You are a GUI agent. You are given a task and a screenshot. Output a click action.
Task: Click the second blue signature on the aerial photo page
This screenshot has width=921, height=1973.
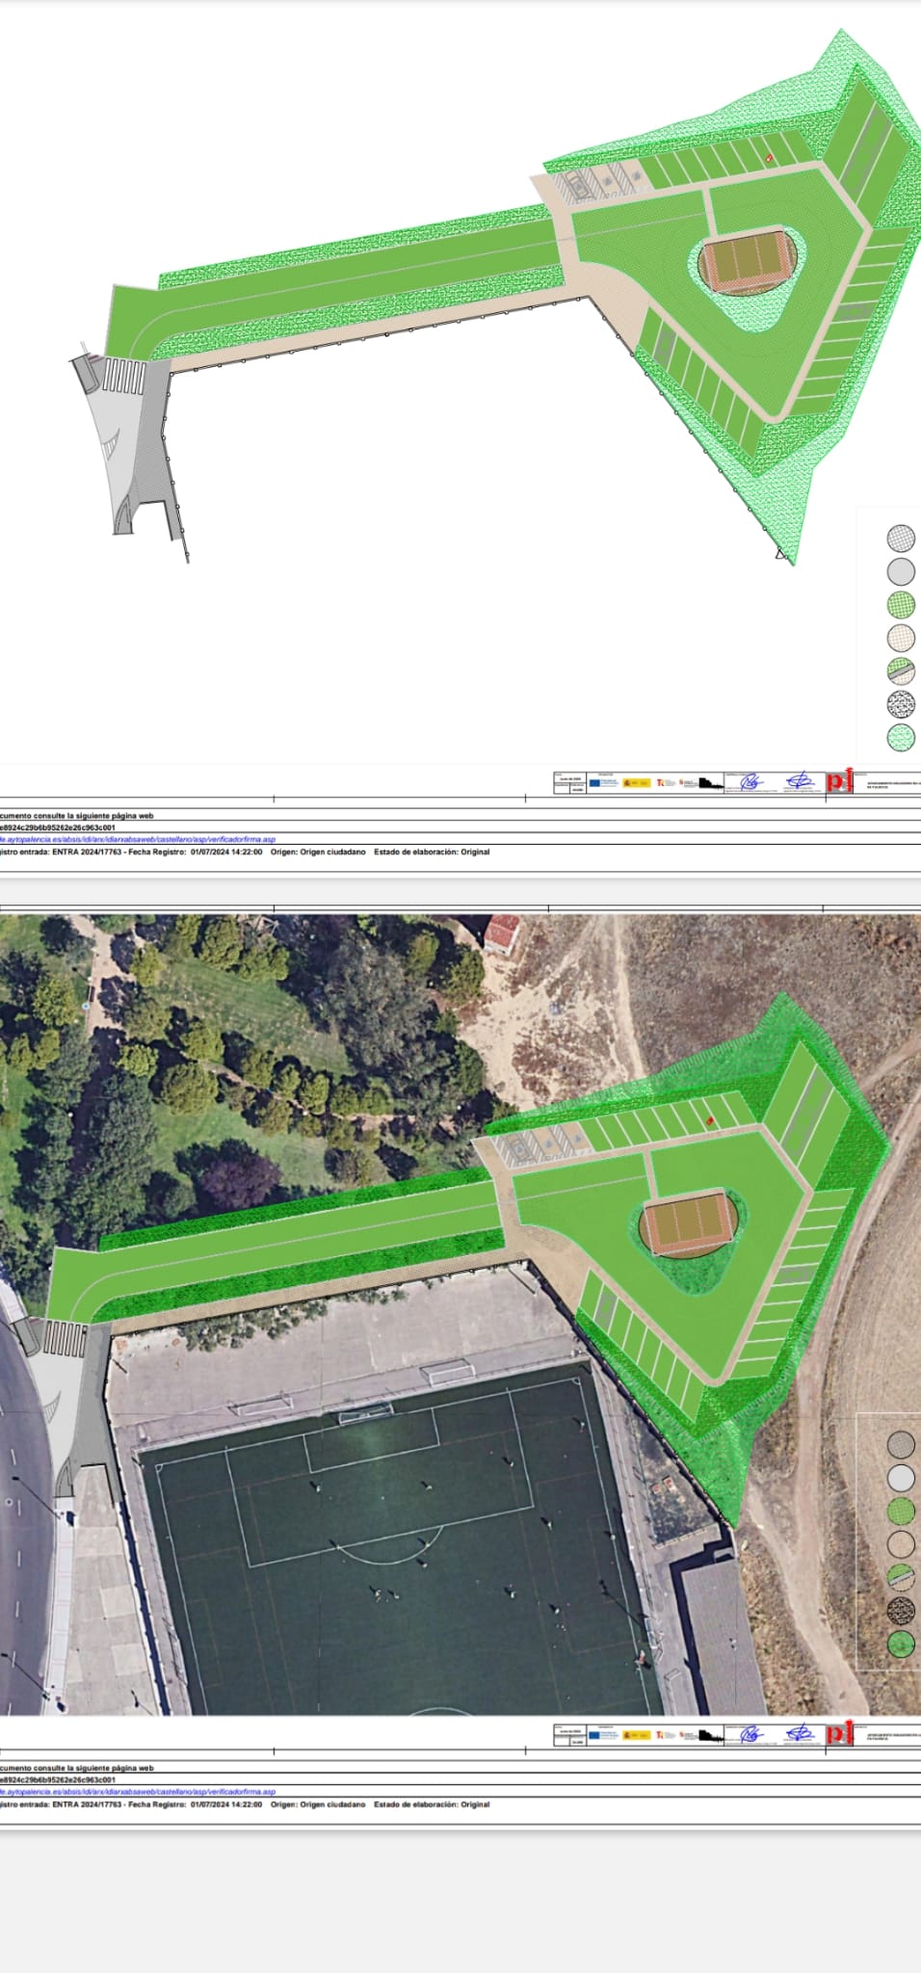pyautogui.click(x=800, y=1734)
